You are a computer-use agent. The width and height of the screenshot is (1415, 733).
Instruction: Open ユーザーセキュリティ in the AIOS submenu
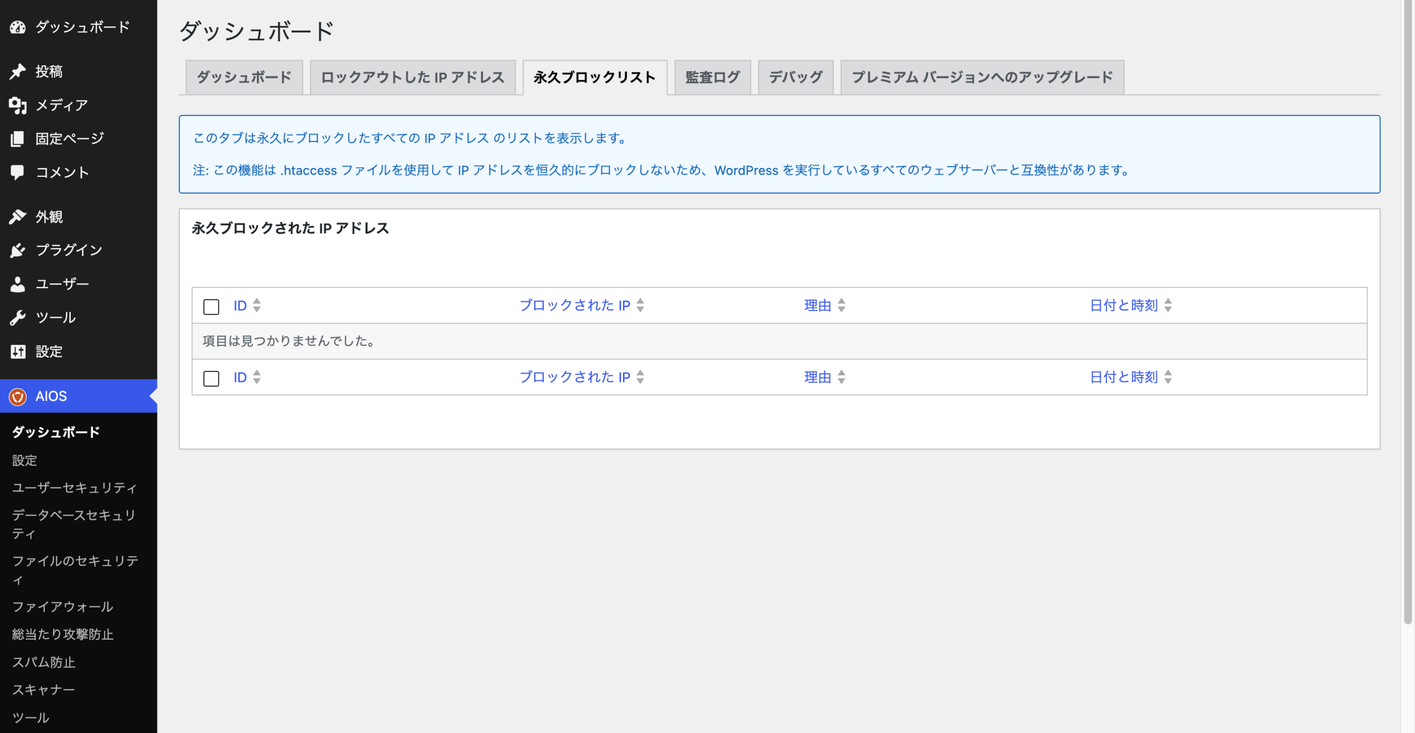pos(75,488)
